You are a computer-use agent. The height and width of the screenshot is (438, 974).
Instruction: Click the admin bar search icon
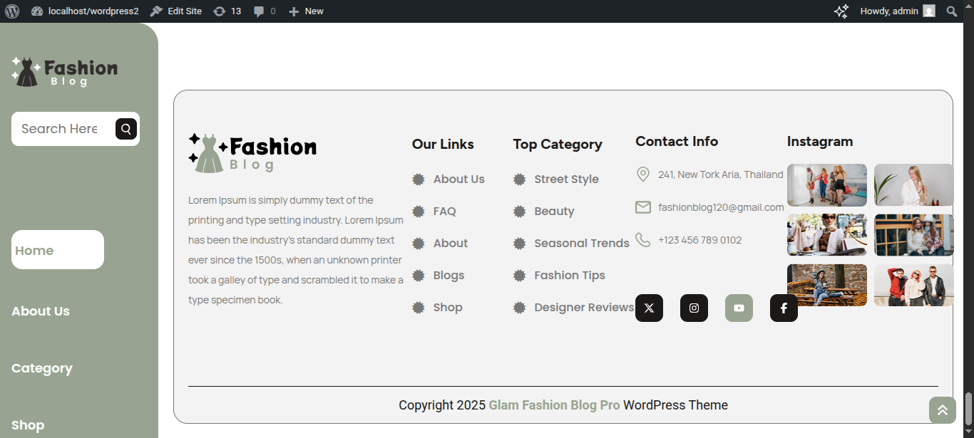pos(951,11)
